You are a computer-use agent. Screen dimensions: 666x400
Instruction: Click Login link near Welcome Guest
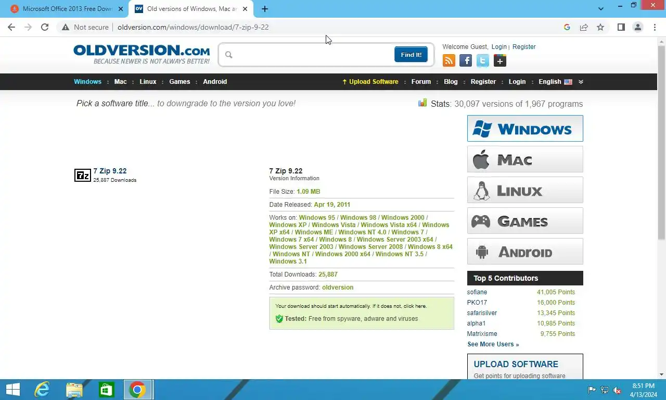coord(499,47)
